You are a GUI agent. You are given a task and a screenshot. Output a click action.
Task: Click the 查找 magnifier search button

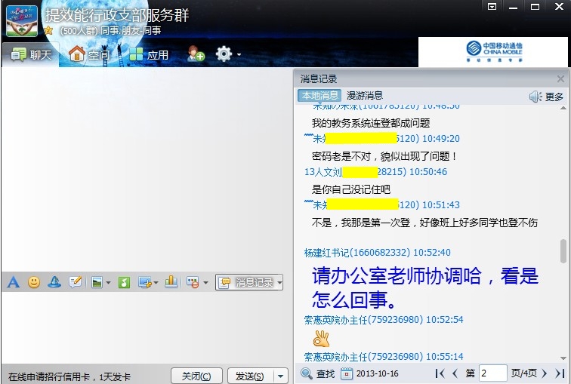(317, 373)
